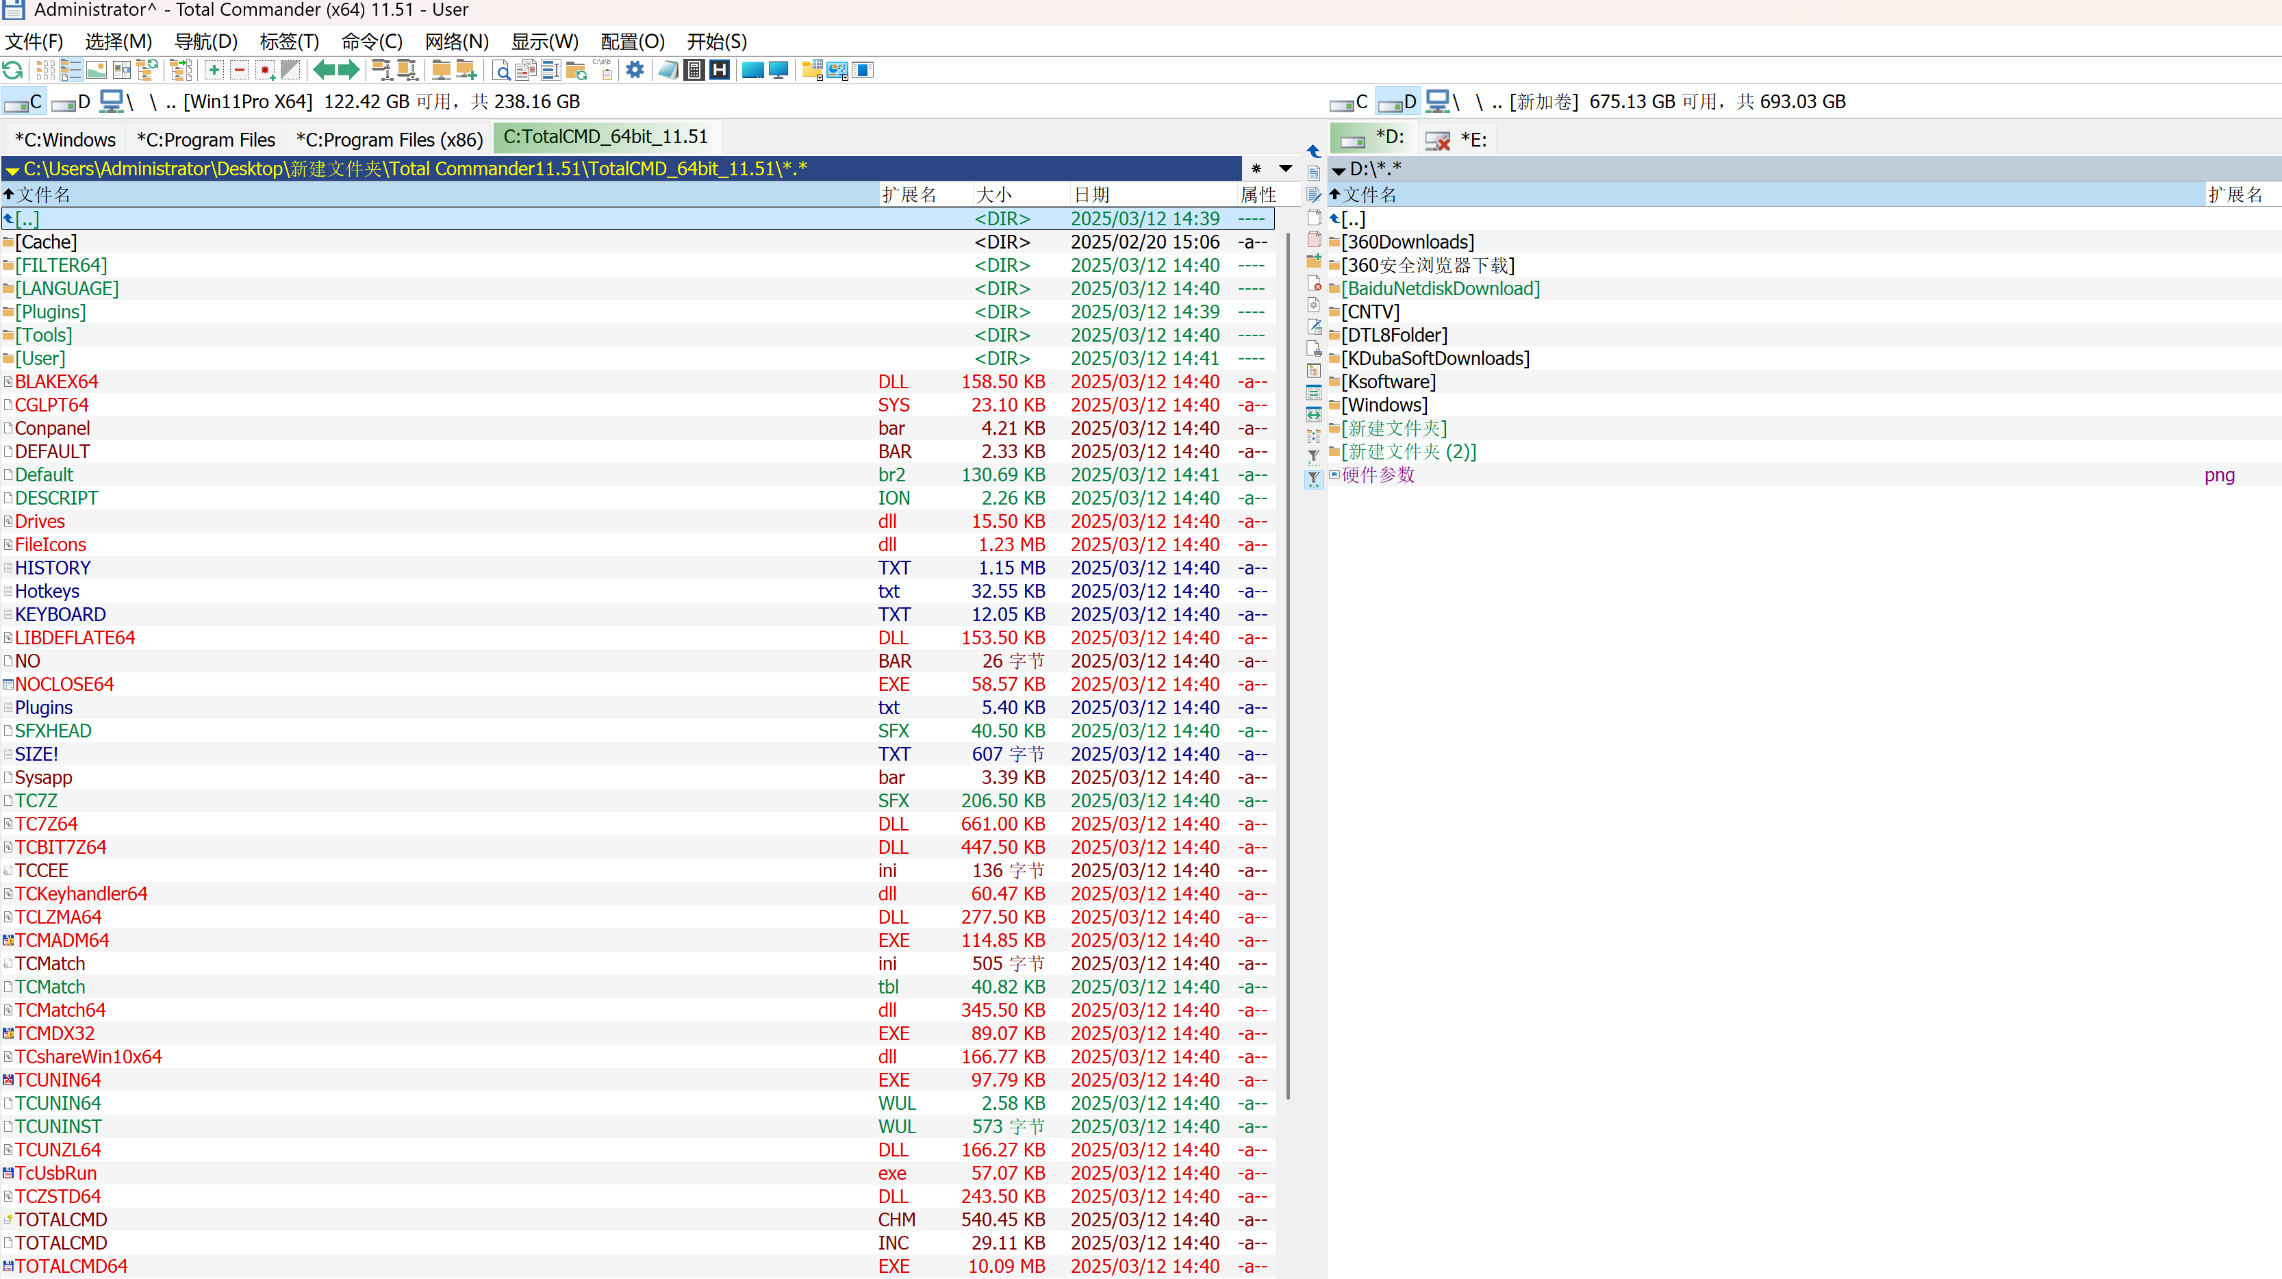The width and height of the screenshot is (2282, 1279).
Task: Click the delete file icon in vertical bar
Action: click(1314, 283)
